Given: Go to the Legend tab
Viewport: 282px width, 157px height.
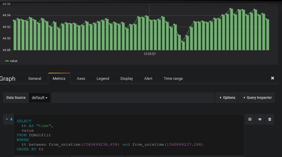Looking at the screenshot, I should pos(103,78).
